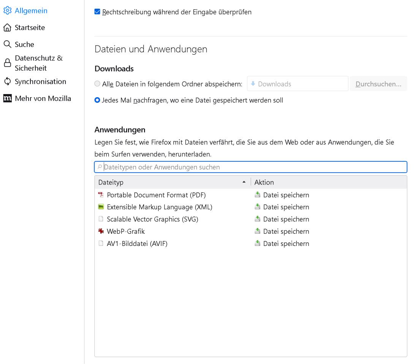Click the Allgemein gear icon
The image size is (418, 364).
click(x=7, y=11)
